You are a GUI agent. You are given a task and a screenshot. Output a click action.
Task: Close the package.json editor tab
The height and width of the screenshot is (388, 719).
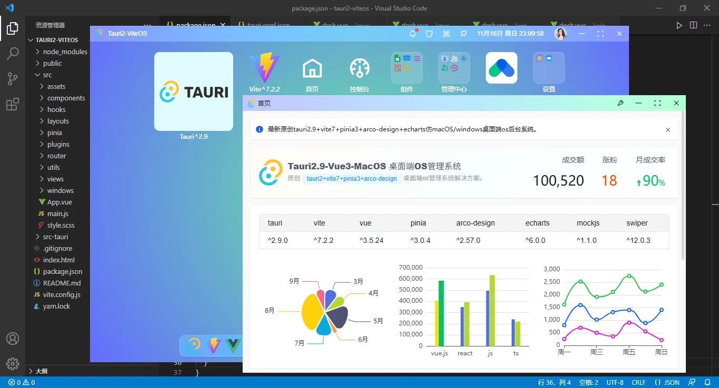click(x=223, y=25)
